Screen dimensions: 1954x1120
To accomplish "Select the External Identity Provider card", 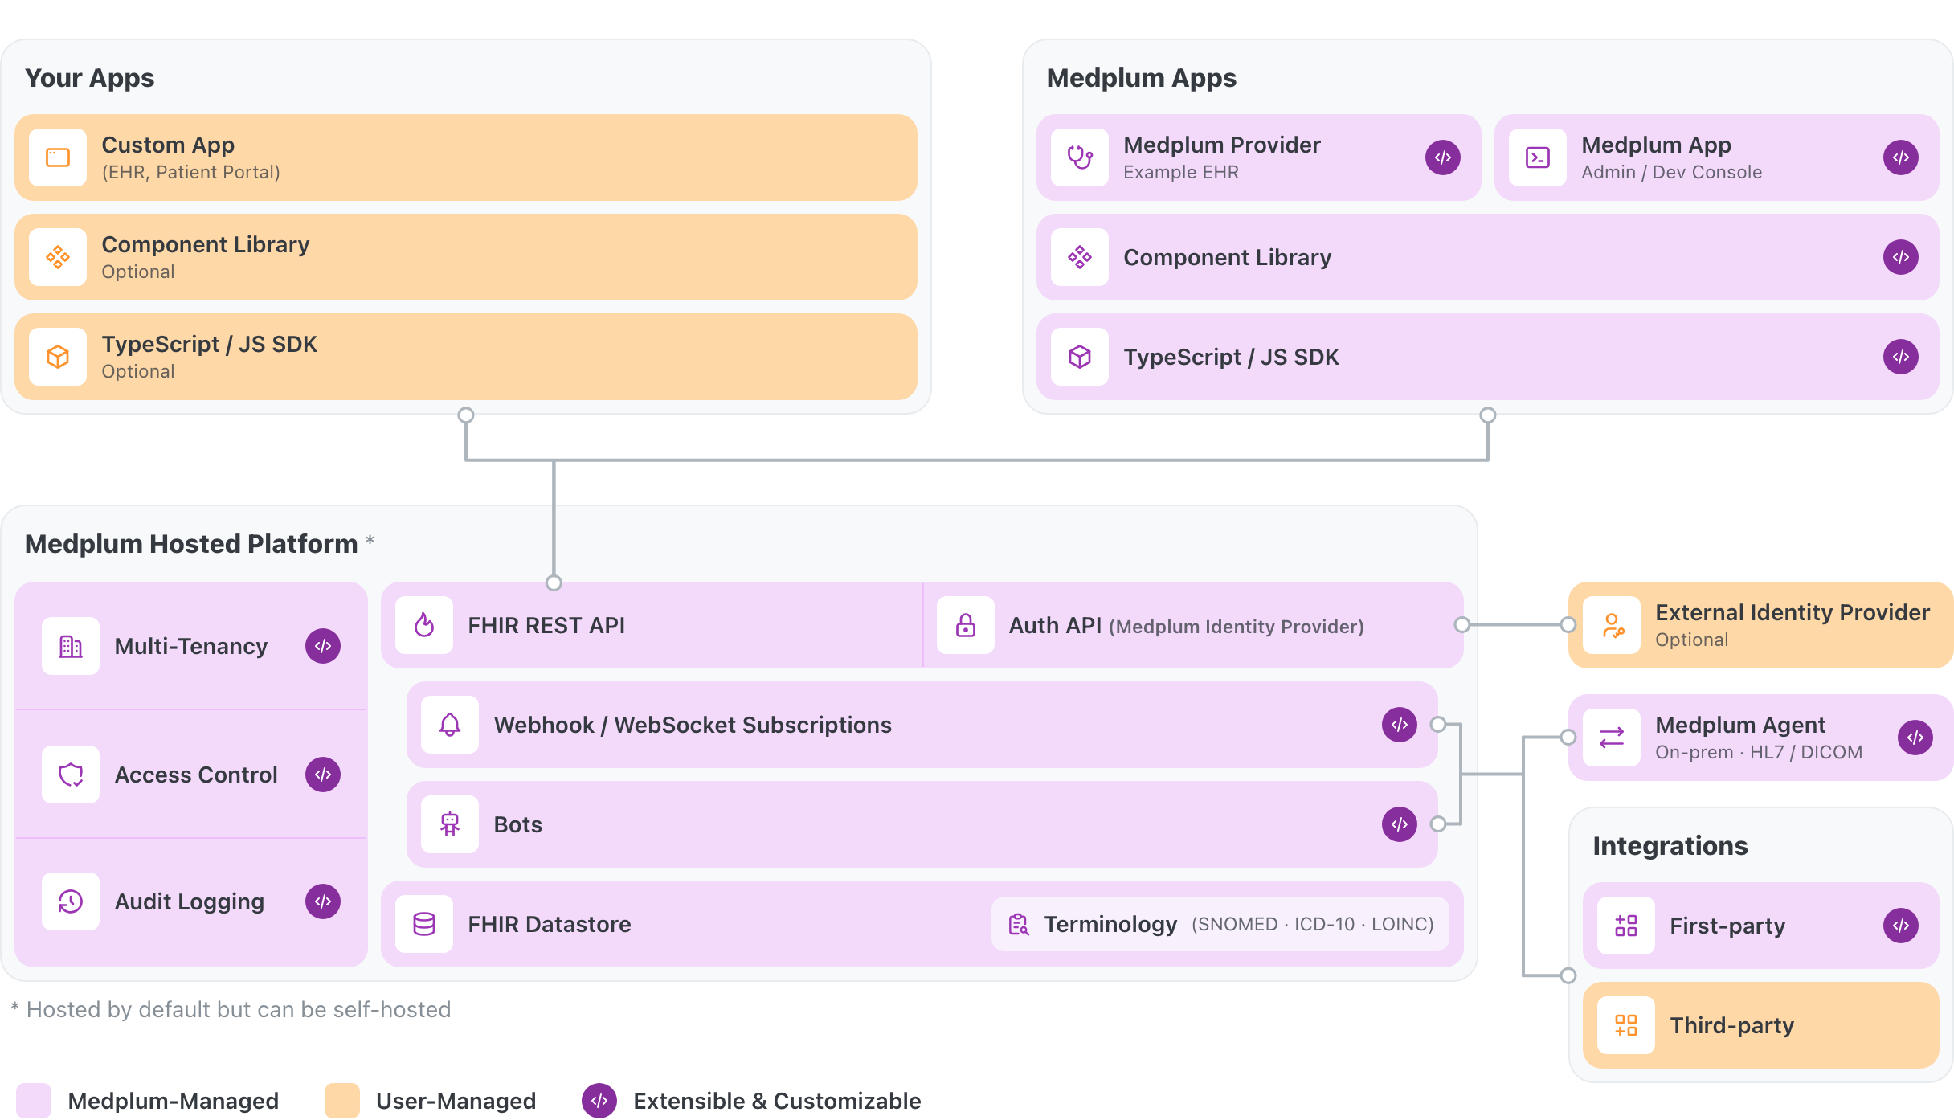I will click(1761, 625).
